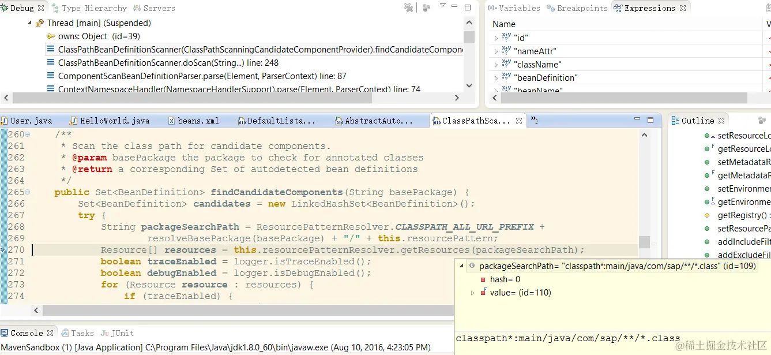Click Remove All Terminated Launches icon
This screenshot has width=771, height=355.
click(x=409, y=8)
